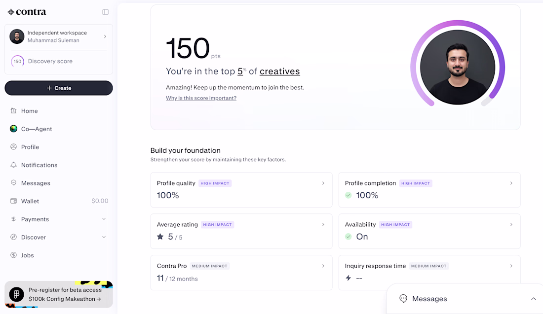Click the underlined 'creatives' link
The height and width of the screenshot is (314, 543).
(x=280, y=71)
